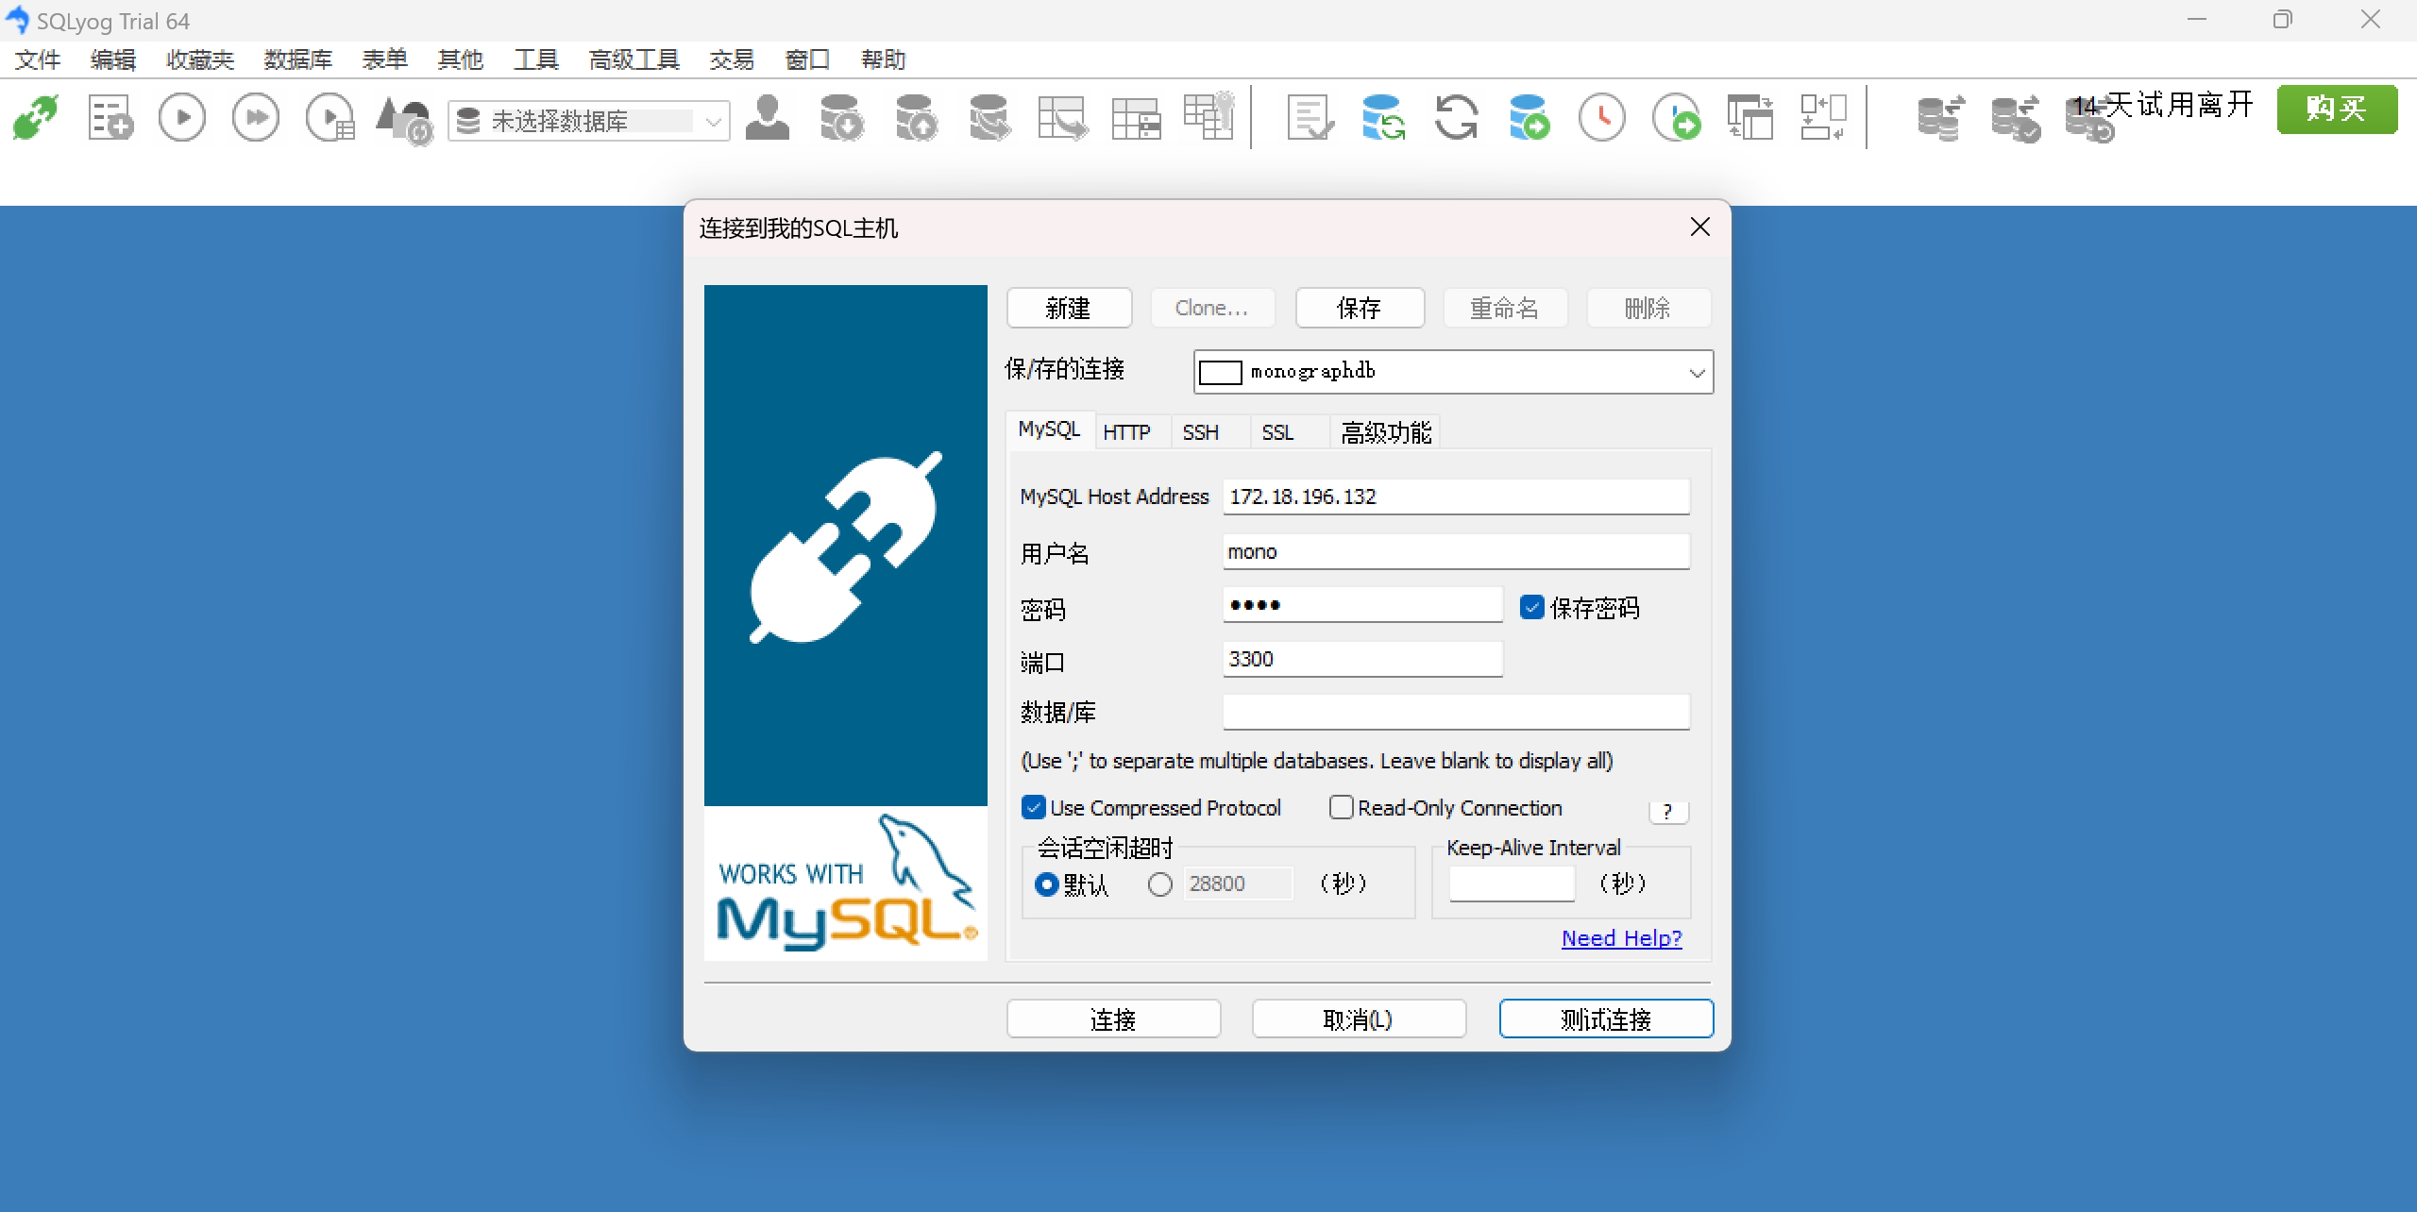The width and height of the screenshot is (2417, 1212).
Task: Open the 工具 menu
Action: (536, 59)
